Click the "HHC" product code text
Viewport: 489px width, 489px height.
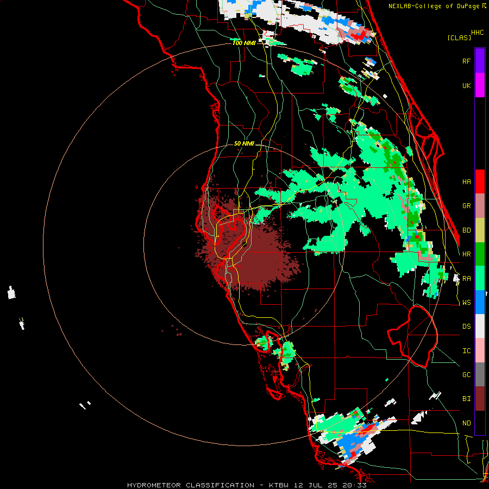[478, 33]
